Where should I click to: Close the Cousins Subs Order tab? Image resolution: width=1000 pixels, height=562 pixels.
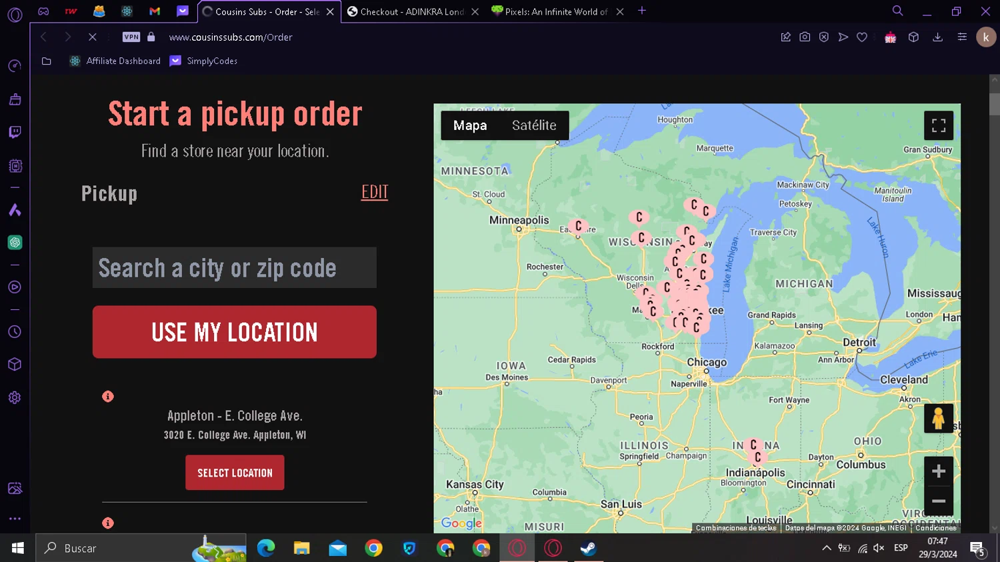[x=330, y=12]
